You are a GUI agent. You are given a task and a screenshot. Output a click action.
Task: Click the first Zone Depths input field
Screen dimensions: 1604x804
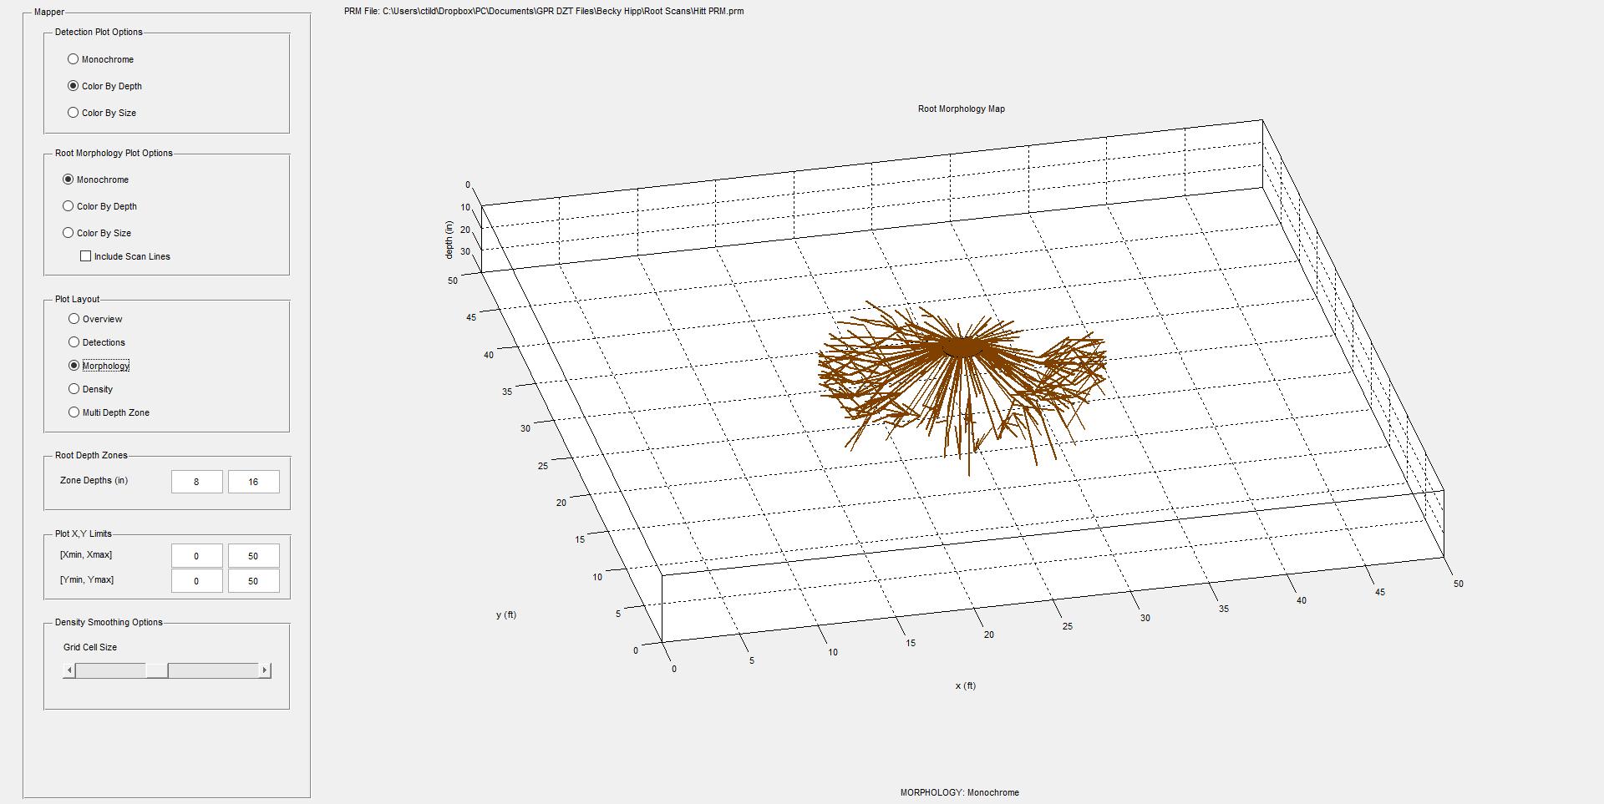[x=196, y=481]
